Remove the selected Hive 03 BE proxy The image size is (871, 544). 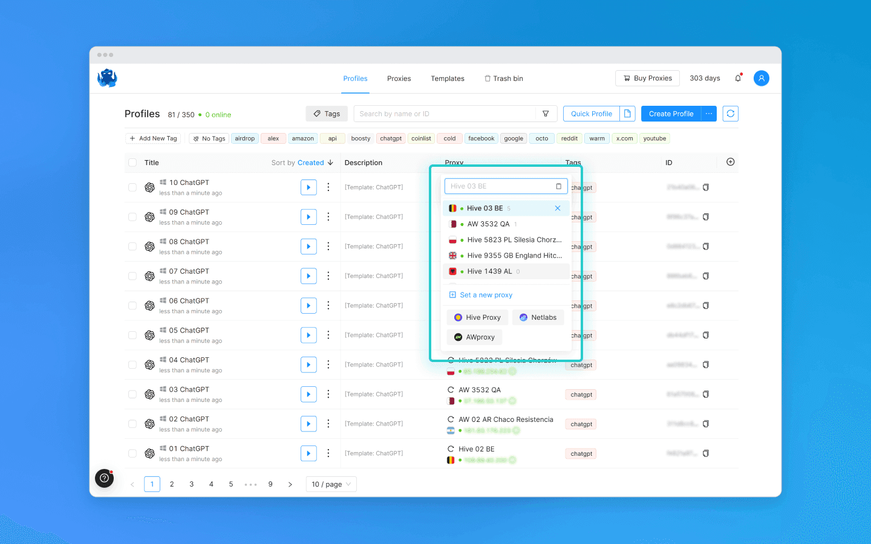pos(558,208)
